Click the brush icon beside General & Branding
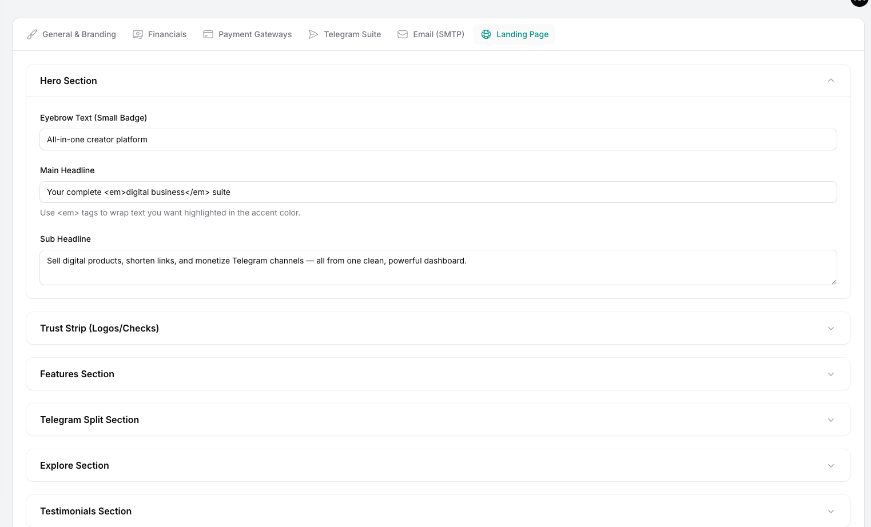 32,34
